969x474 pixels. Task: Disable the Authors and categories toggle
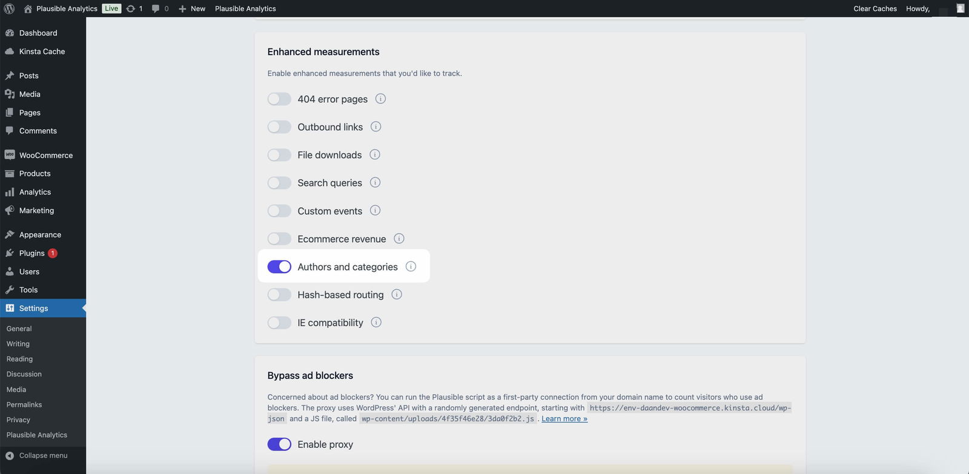click(279, 266)
